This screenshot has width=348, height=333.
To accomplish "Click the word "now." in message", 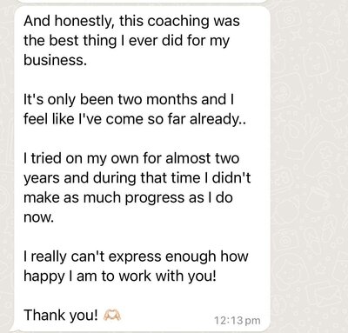I will 39,217.
